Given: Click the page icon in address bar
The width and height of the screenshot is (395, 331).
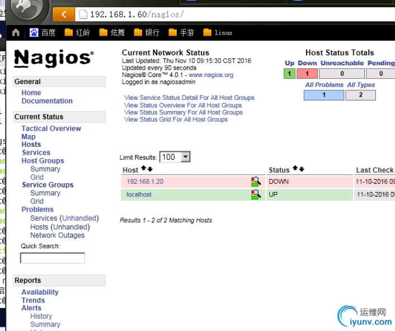Looking at the screenshot, I should pyautogui.click(x=83, y=15).
